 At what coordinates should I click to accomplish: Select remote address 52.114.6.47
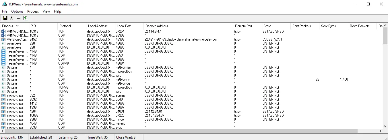point(152,31)
